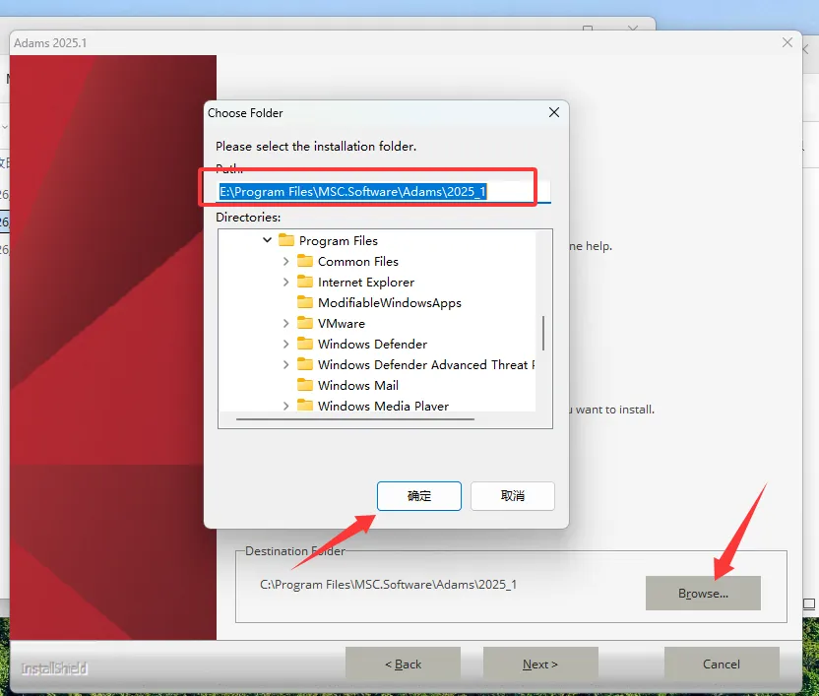The height and width of the screenshot is (696, 819).
Task: Proceed with the Next button
Action: pyautogui.click(x=540, y=664)
